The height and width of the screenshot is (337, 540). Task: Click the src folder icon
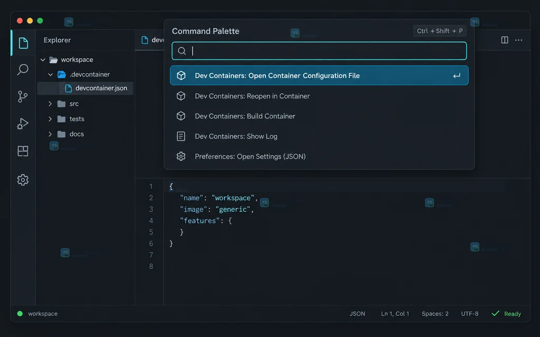click(x=61, y=104)
